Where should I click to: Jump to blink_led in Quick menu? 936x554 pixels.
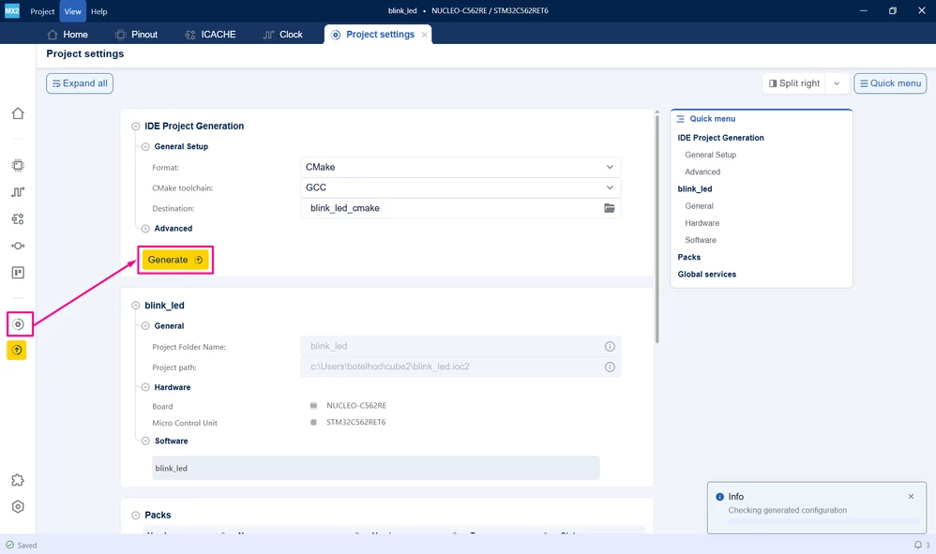point(694,189)
